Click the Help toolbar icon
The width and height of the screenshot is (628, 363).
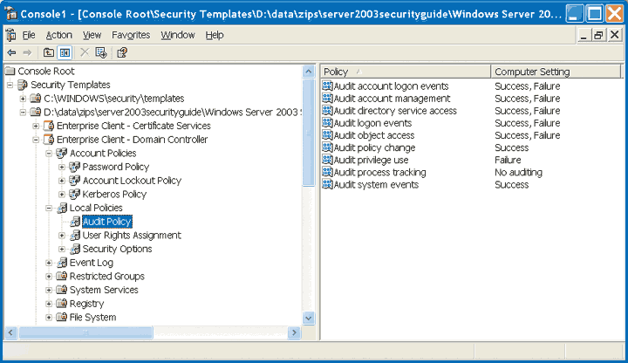click(121, 52)
